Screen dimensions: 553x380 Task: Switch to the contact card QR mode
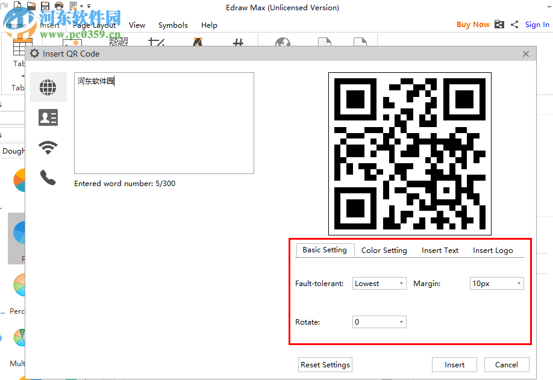coord(48,117)
